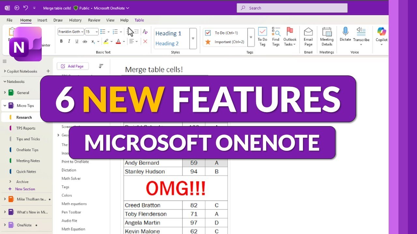Switch to the Draw tab
Image resolution: width=417 pixels, height=234 pixels.
pos(58,20)
